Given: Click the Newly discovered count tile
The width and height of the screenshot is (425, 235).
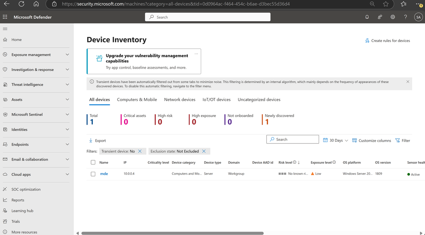Looking at the screenshot, I should click(x=278, y=119).
